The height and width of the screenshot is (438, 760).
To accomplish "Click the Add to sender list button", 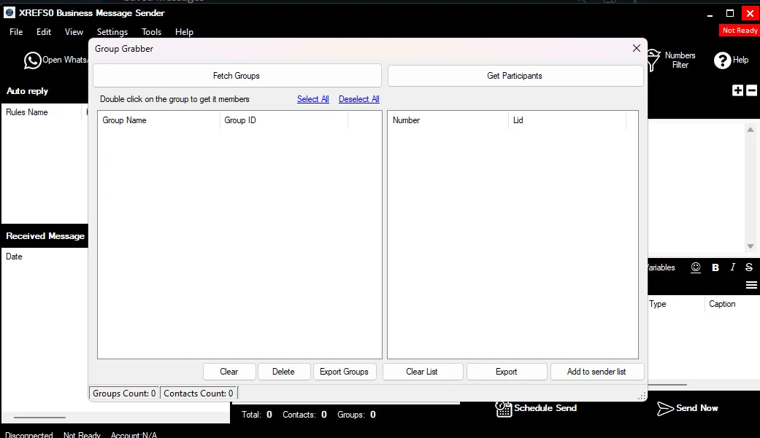I will (596, 372).
